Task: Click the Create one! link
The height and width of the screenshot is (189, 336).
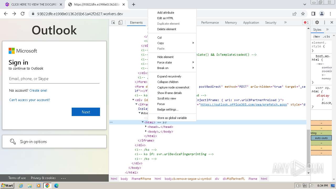Action: [38, 90]
